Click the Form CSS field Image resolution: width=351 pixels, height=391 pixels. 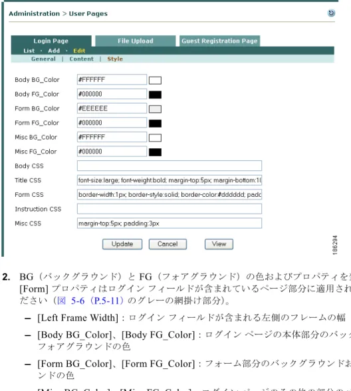coord(170,194)
